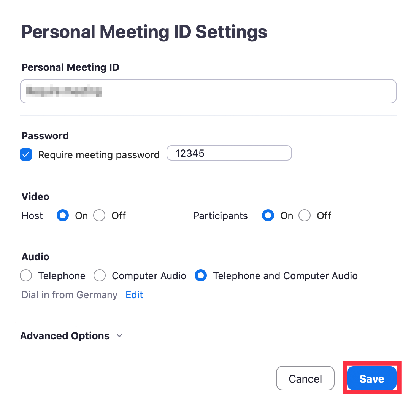Click the "Off" label text under Participants video
Viewport: 419px width, 407px height.
point(324,216)
